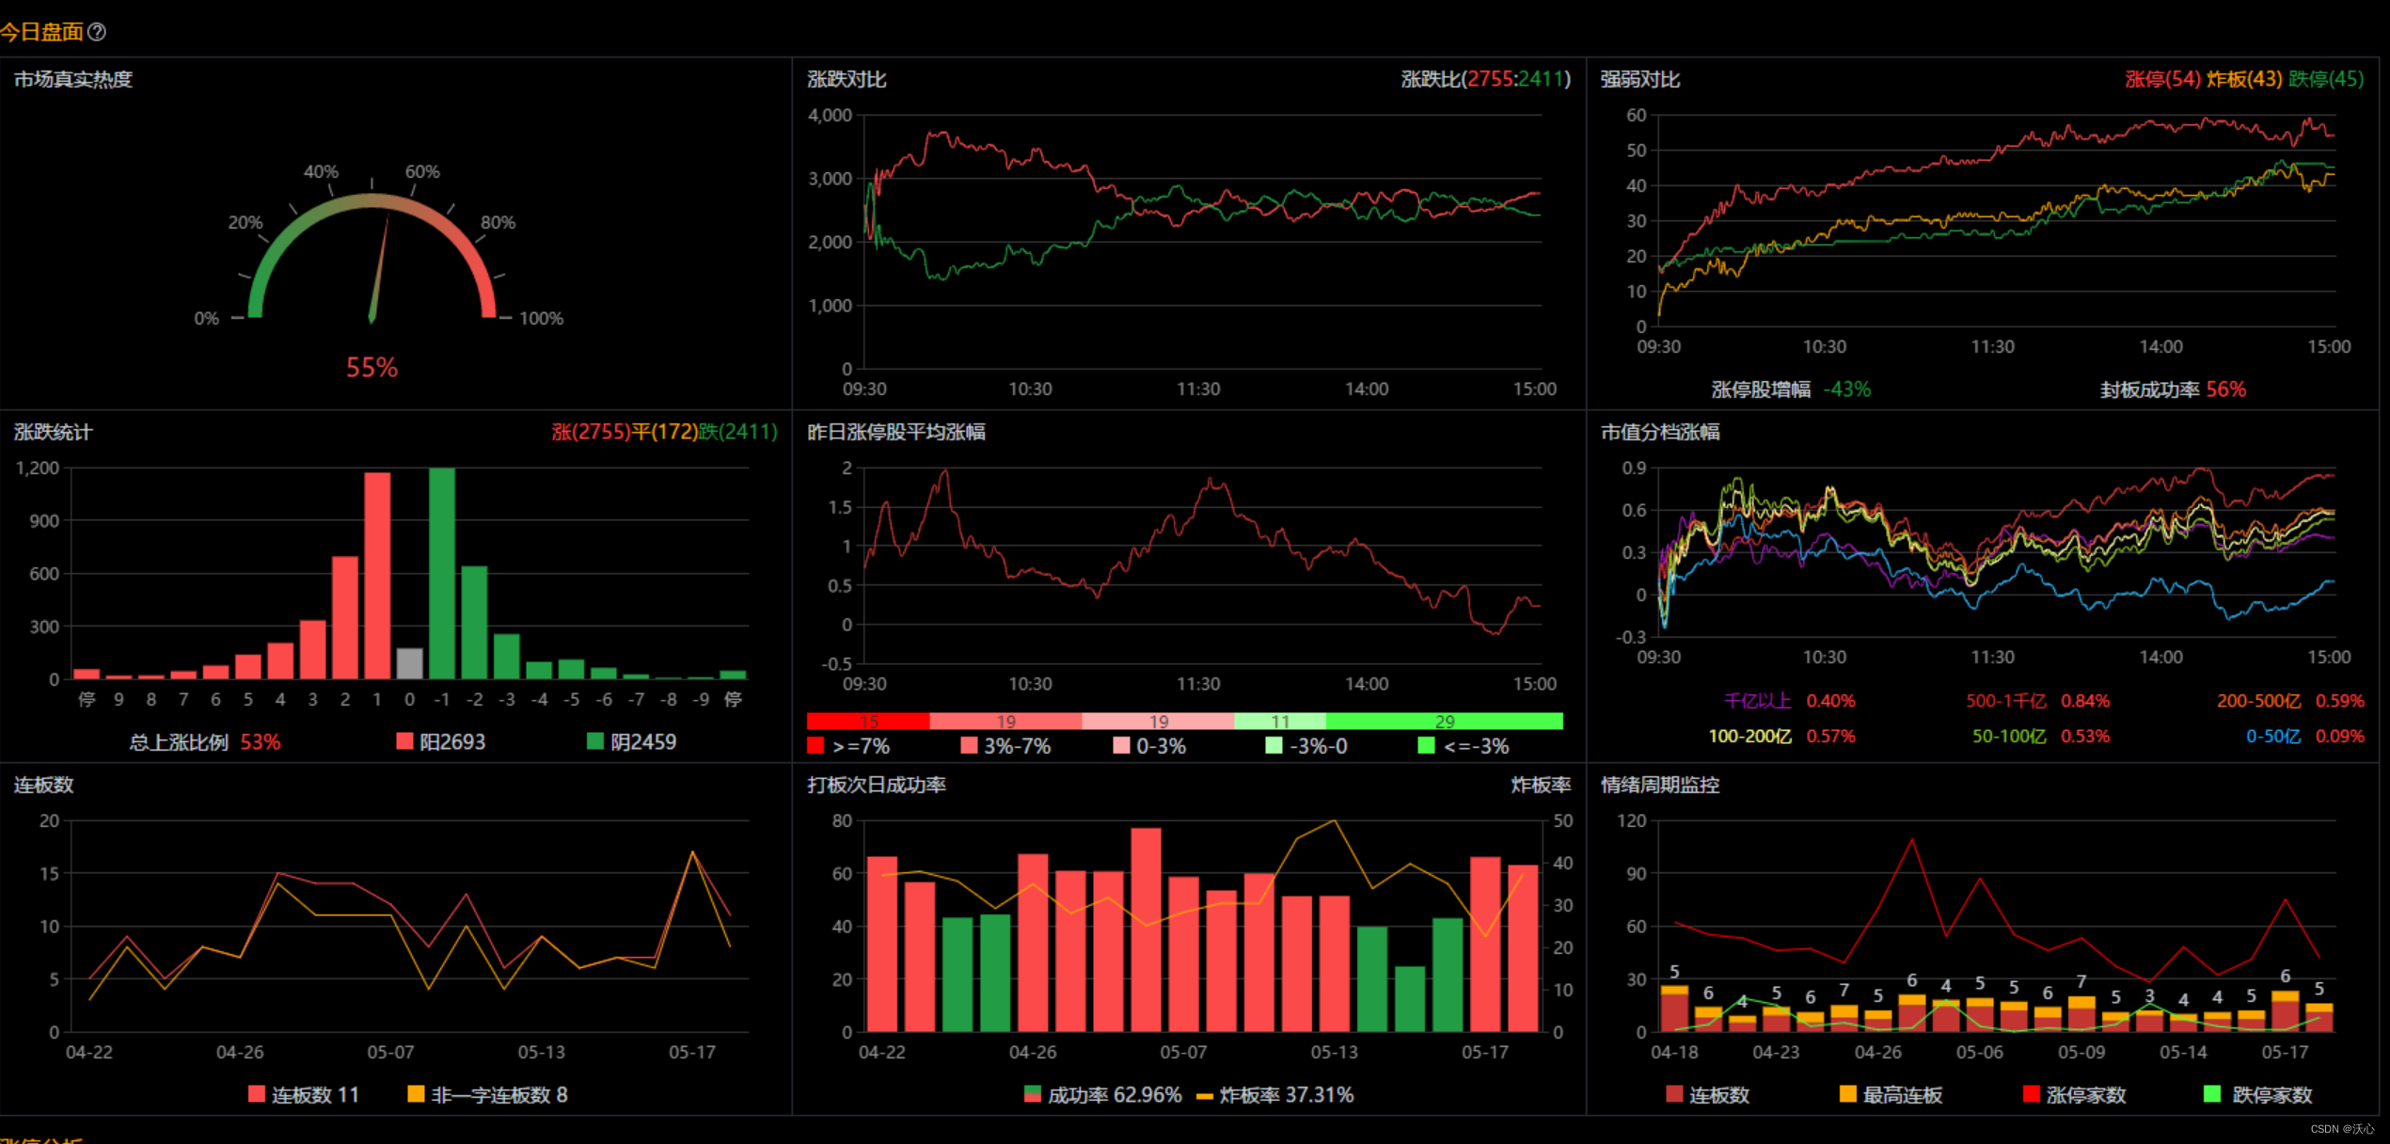Click the 55% gauge reading
The height and width of the screenshot is (1144, 2390).
click(x=372, y=368)
